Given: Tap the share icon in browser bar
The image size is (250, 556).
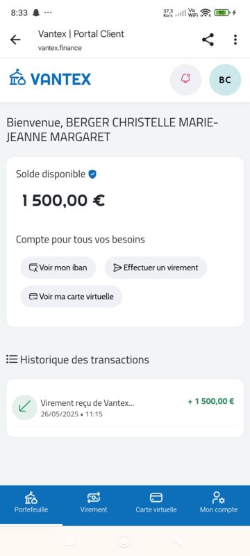Looking at the screenshot, I should (x=208, y=40).
